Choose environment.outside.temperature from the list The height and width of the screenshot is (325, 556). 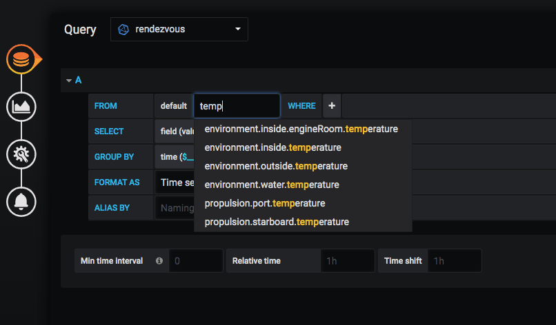click(x=276, y=166)
